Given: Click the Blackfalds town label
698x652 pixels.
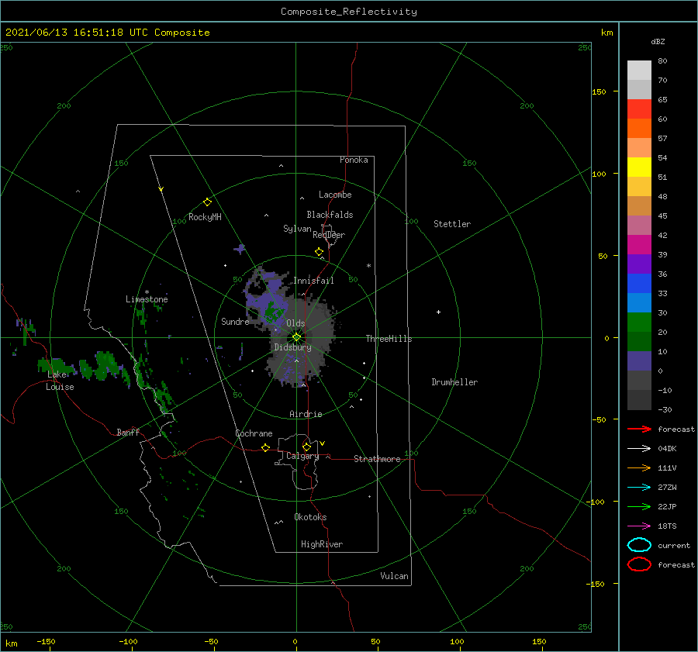Looking at the screenshot, I should (330, 215).
